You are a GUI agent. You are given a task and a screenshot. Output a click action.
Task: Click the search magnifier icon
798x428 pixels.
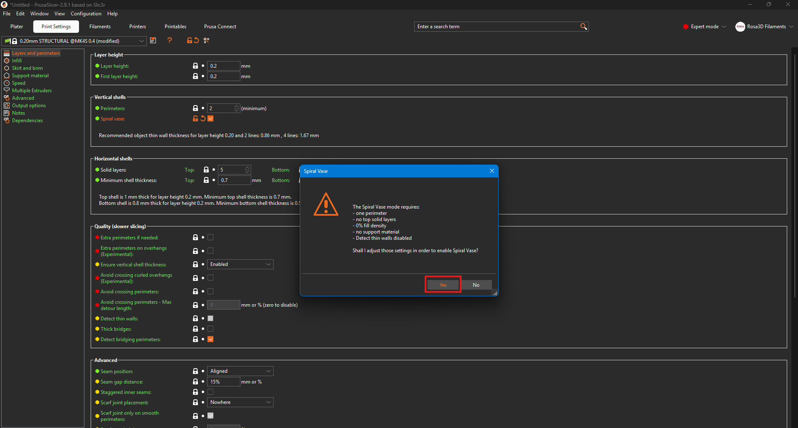[x=583, y=27]
